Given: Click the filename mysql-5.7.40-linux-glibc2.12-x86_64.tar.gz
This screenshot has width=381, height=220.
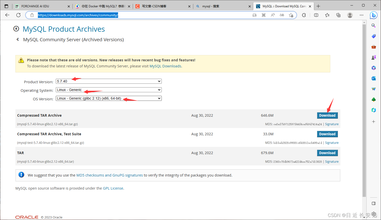Looking at the screenshot, I should (x=47, y=124).
